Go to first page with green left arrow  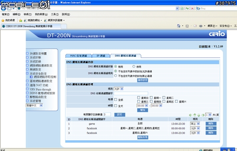(191, 115)
